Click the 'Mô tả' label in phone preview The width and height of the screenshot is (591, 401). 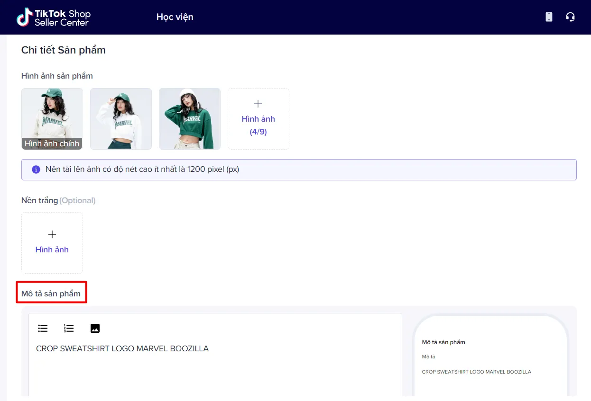click(x=428, y=357)
